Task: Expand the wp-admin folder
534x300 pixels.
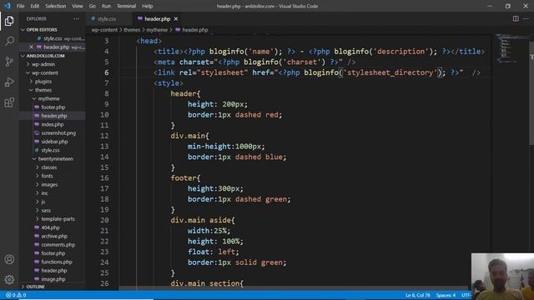Action: point(43,64)
